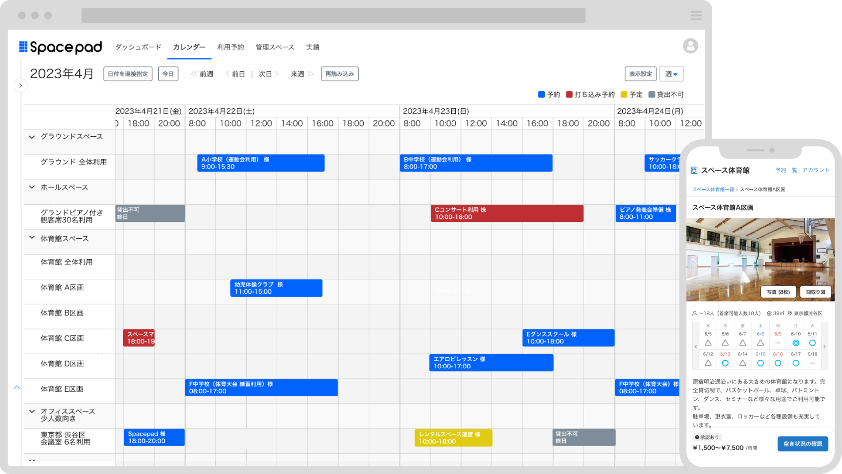The height and width of the screenshot is (474, 842).
Task: Click the up chevron beside 体育館 E区画
Action: click(17, 387)
